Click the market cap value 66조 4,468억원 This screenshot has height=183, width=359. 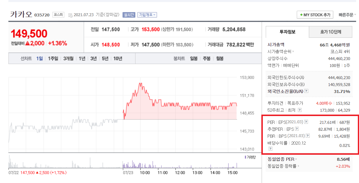(x=335, y=45)
